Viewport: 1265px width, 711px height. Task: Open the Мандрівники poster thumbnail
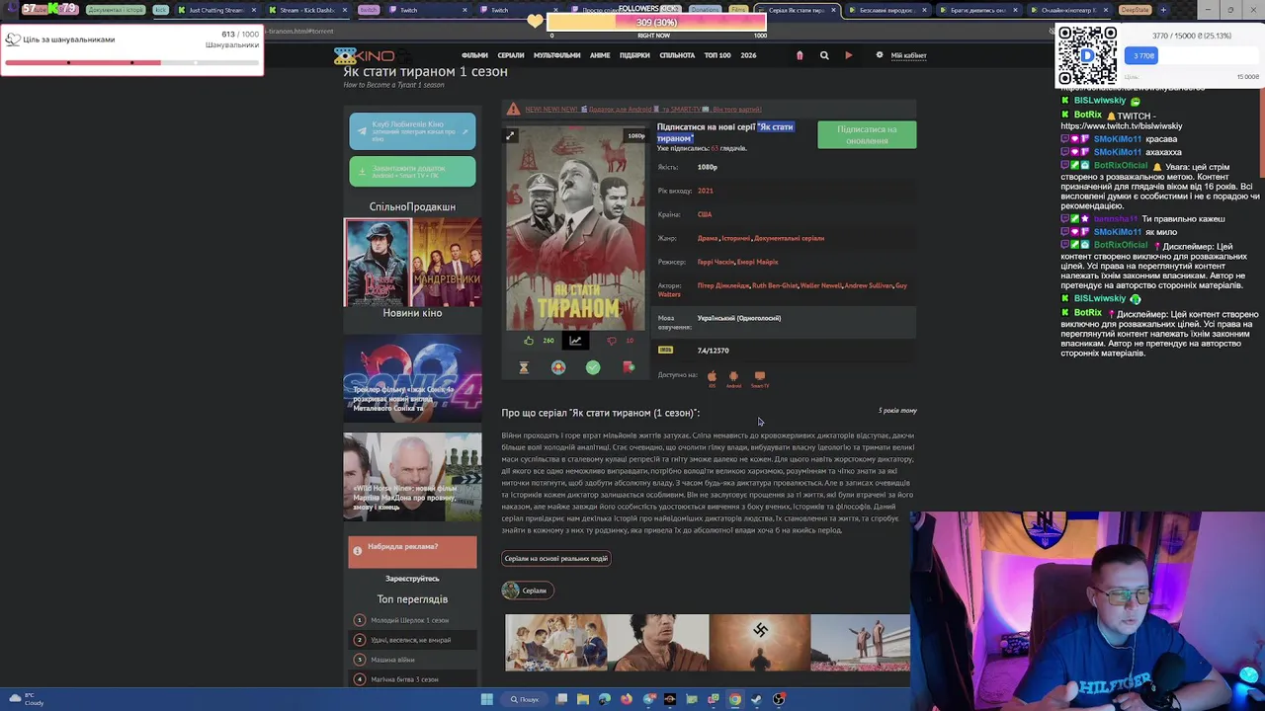447,263
